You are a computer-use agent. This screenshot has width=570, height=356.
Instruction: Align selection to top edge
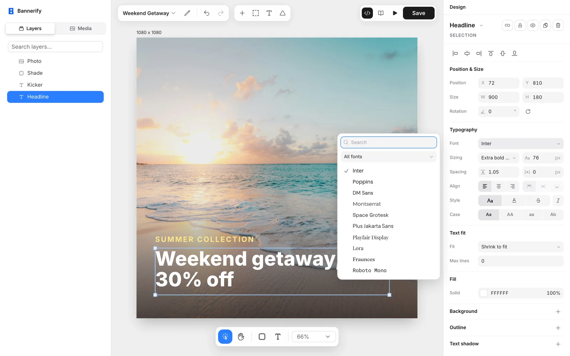click(491, 53)
